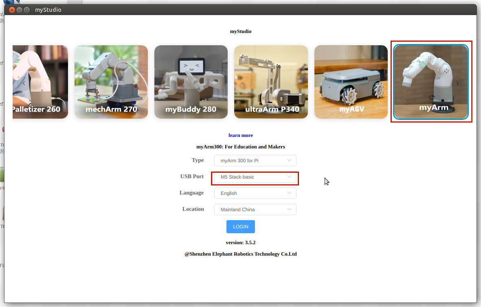
Task: Select the myArm robot card
Action: [431, 82]
